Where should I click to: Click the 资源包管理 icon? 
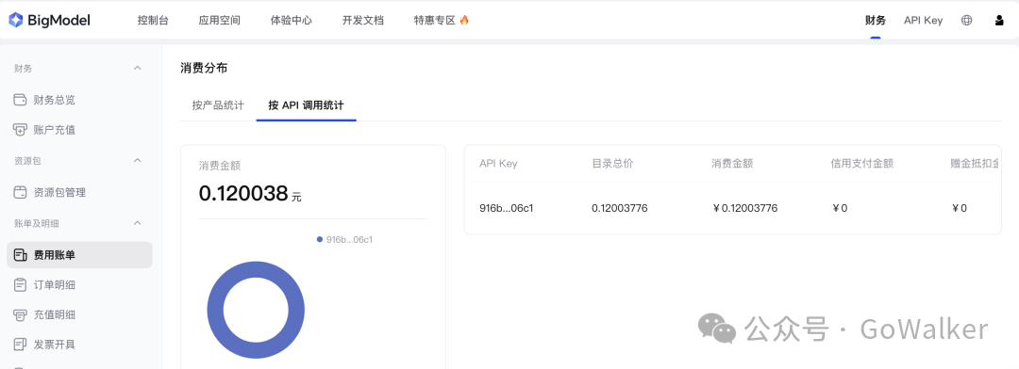point(20,193)
